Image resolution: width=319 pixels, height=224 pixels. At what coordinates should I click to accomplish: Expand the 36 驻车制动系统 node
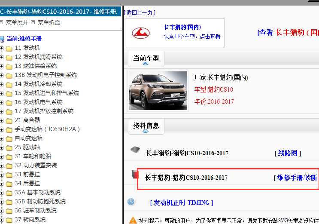click(x=2, y=211)
